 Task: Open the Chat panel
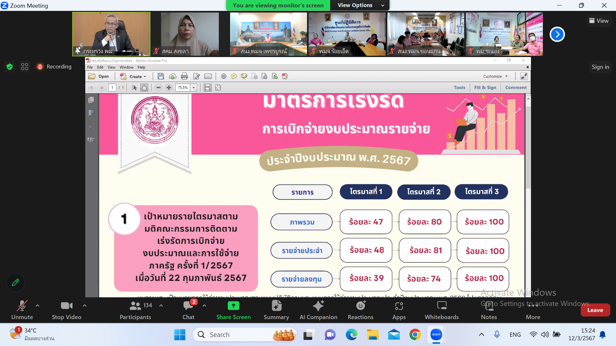click(188, 310)
